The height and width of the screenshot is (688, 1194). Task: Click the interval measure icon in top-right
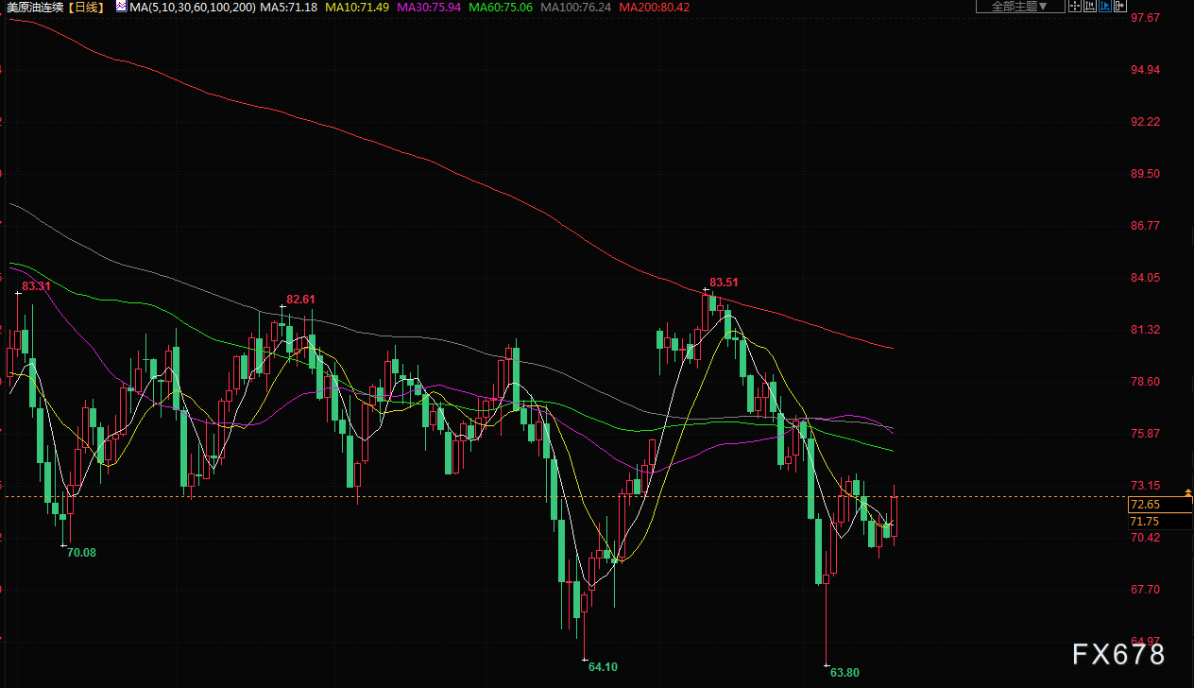pos(1090,6)
